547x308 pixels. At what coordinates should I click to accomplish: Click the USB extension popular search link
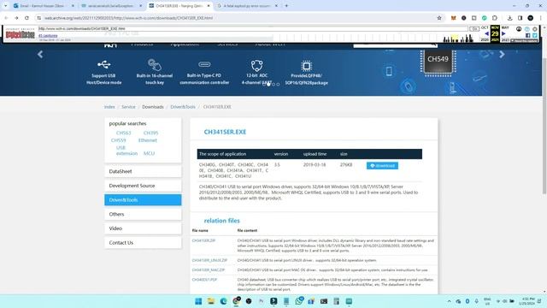pos(126,151)
